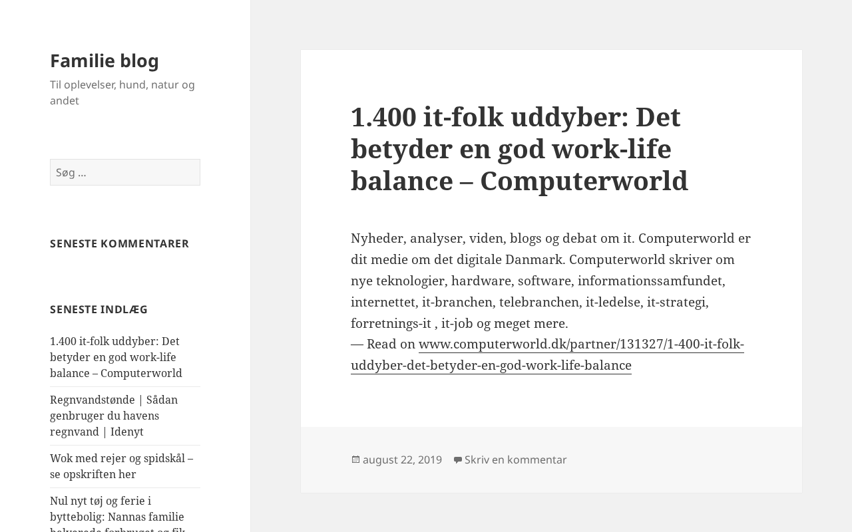Select the Seneste kommentarer heading text
Screen dimensions: 852x532
point(120,243)
